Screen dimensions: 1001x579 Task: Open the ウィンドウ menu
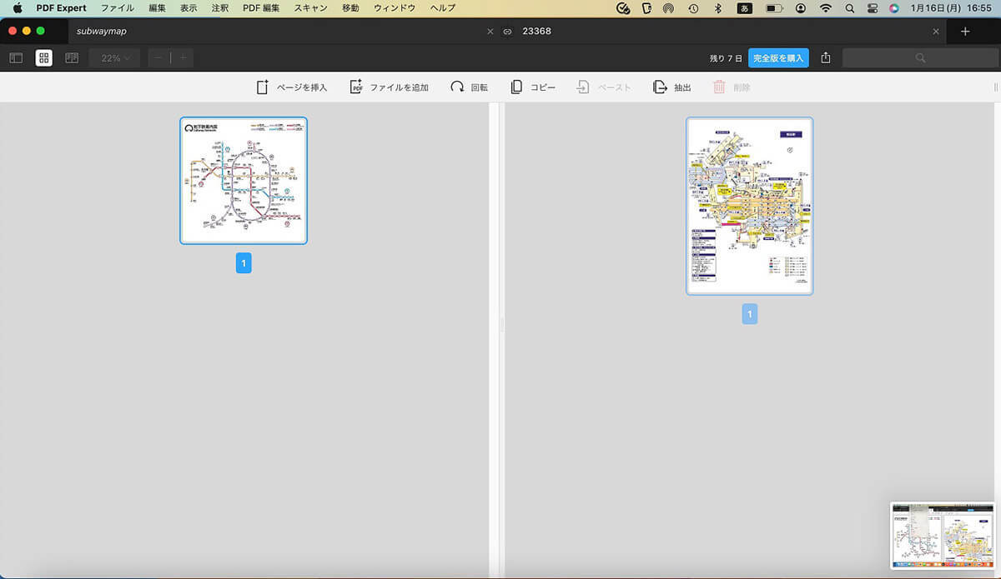click(394, 7)
